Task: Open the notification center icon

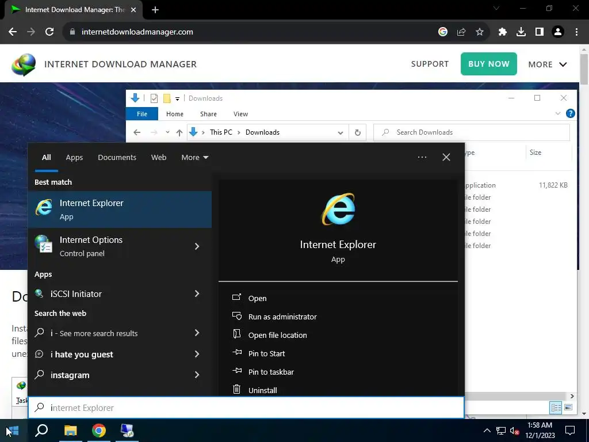Action: pyautogui.click(x=570, y=430)
